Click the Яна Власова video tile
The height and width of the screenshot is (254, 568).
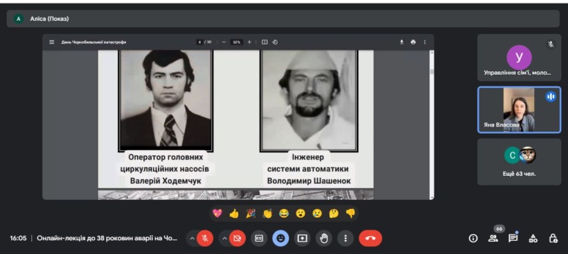(519, 110)
